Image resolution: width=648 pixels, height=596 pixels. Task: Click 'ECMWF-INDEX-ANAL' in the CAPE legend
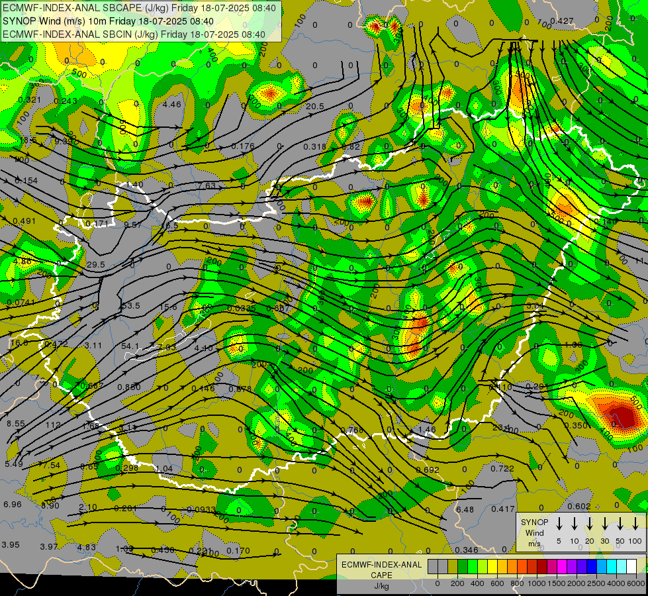click(x=381, y=565)
